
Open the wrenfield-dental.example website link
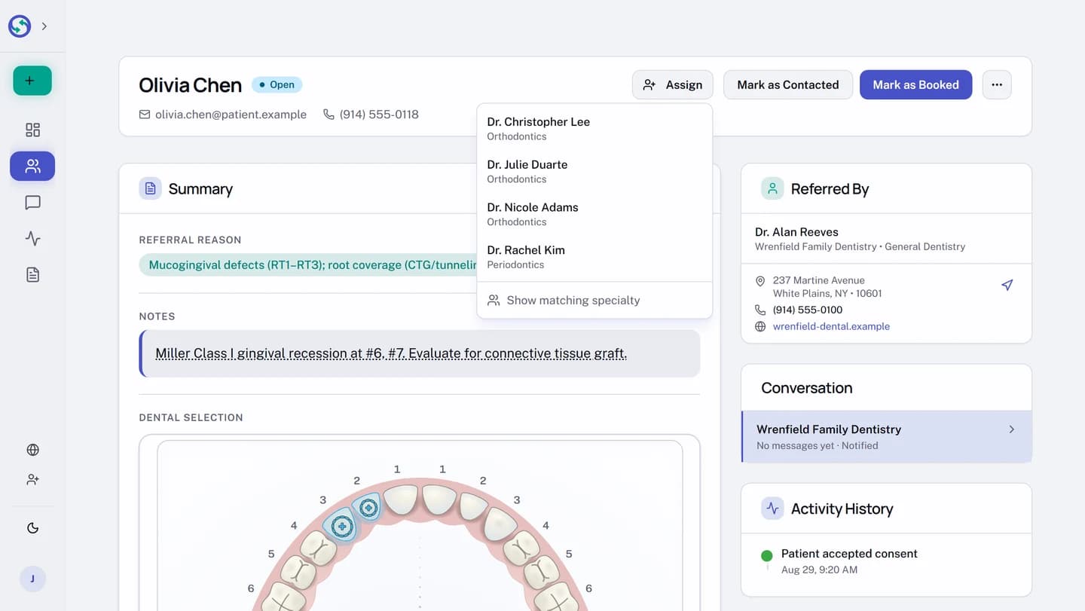831,326
